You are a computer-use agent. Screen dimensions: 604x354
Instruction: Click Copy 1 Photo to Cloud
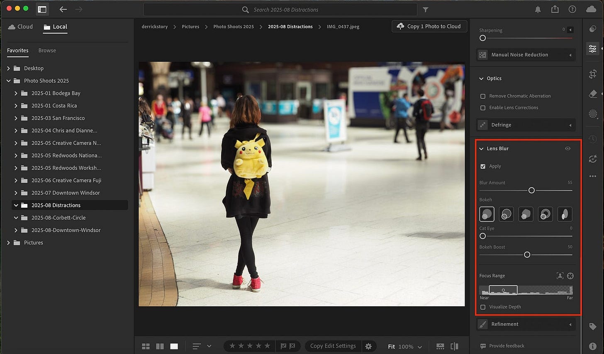[429, 26]
